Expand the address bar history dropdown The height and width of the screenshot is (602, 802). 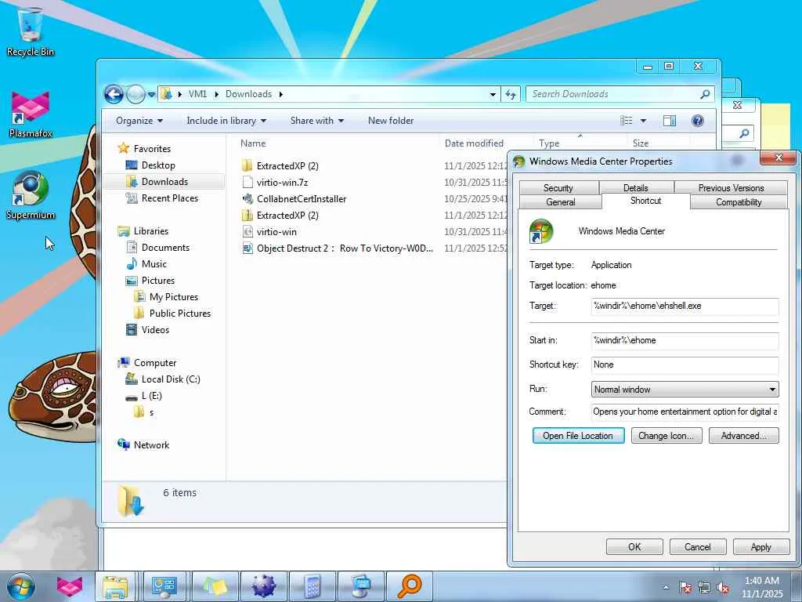493,94
